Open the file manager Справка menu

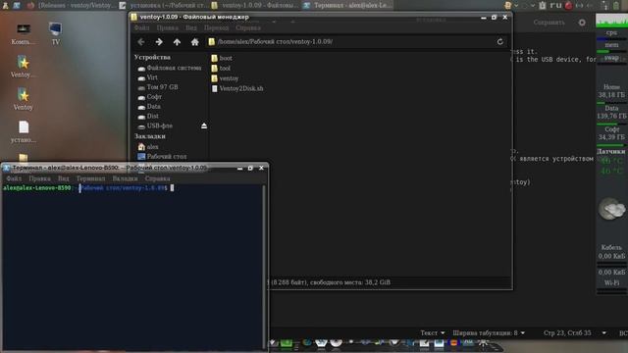point(248,28)
